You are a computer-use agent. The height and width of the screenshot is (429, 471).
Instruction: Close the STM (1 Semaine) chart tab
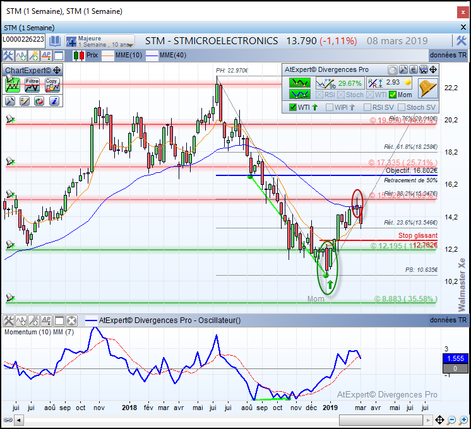click(x=463, y=28)
